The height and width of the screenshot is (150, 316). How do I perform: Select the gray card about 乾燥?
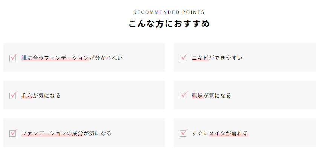245,95
